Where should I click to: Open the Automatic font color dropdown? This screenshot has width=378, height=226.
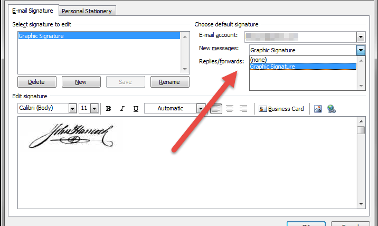pos(201,109)
